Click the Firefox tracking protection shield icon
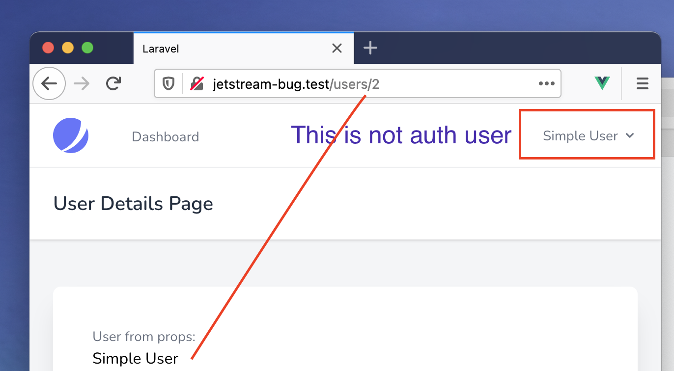 168,83
